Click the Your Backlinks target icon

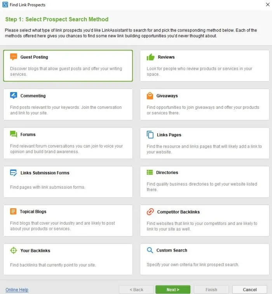pyautogui.click(x=14, y=251)
